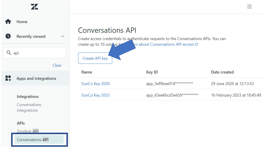Expand the Recently viewed chevron
Screen dimensions: 263x148
(63, 36)
